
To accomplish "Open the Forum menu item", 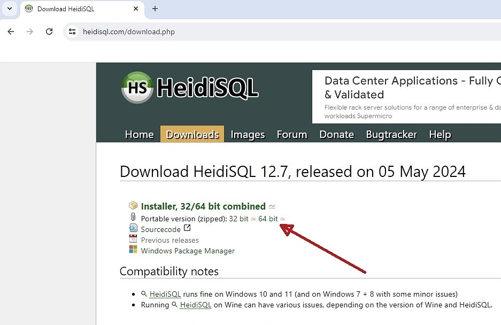I will pyautogui.click(x=292, y=135).
